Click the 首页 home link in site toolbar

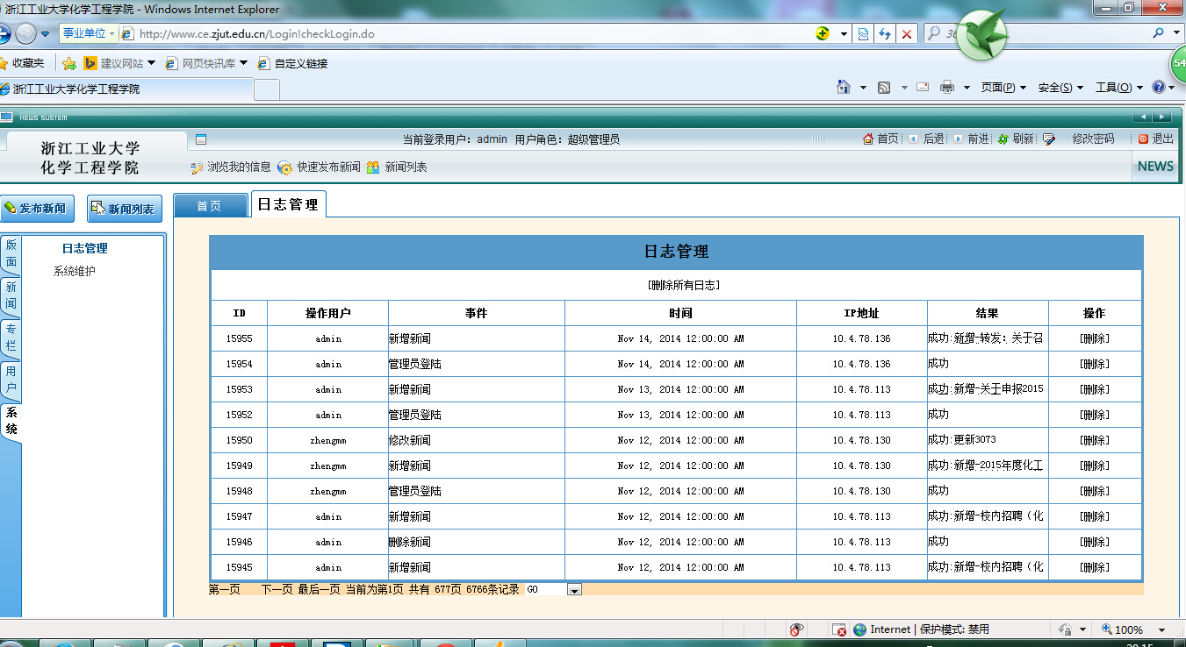click(x=881, y=139)
